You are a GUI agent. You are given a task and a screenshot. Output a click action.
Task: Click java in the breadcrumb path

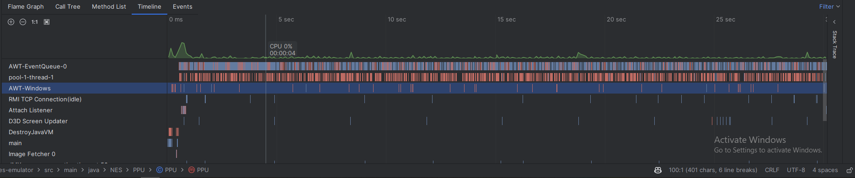pyautogui.click(x=94, y=170)
